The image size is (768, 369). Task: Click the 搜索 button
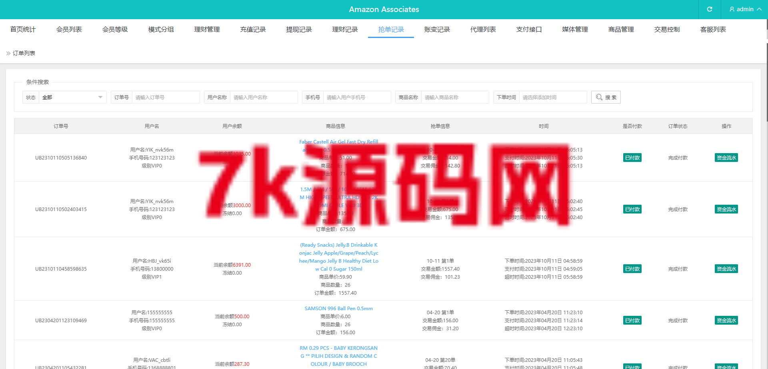click(x=606, y=97)
